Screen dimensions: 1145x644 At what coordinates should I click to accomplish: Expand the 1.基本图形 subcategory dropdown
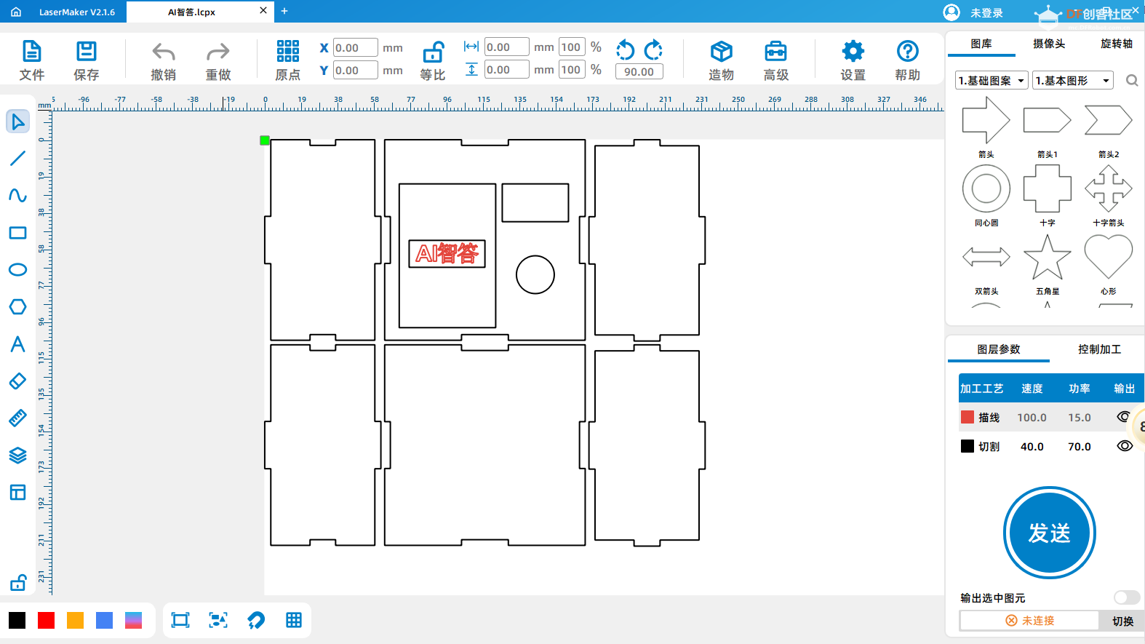coord(1073,81)
